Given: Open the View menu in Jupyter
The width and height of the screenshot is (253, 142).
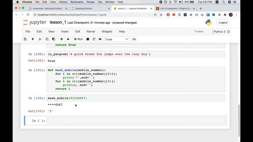Looking at the screenshot, I should [51, 32].
